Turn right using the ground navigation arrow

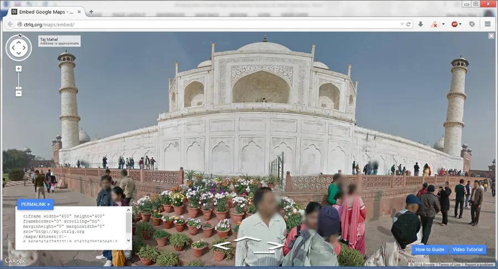pos(276,245)
